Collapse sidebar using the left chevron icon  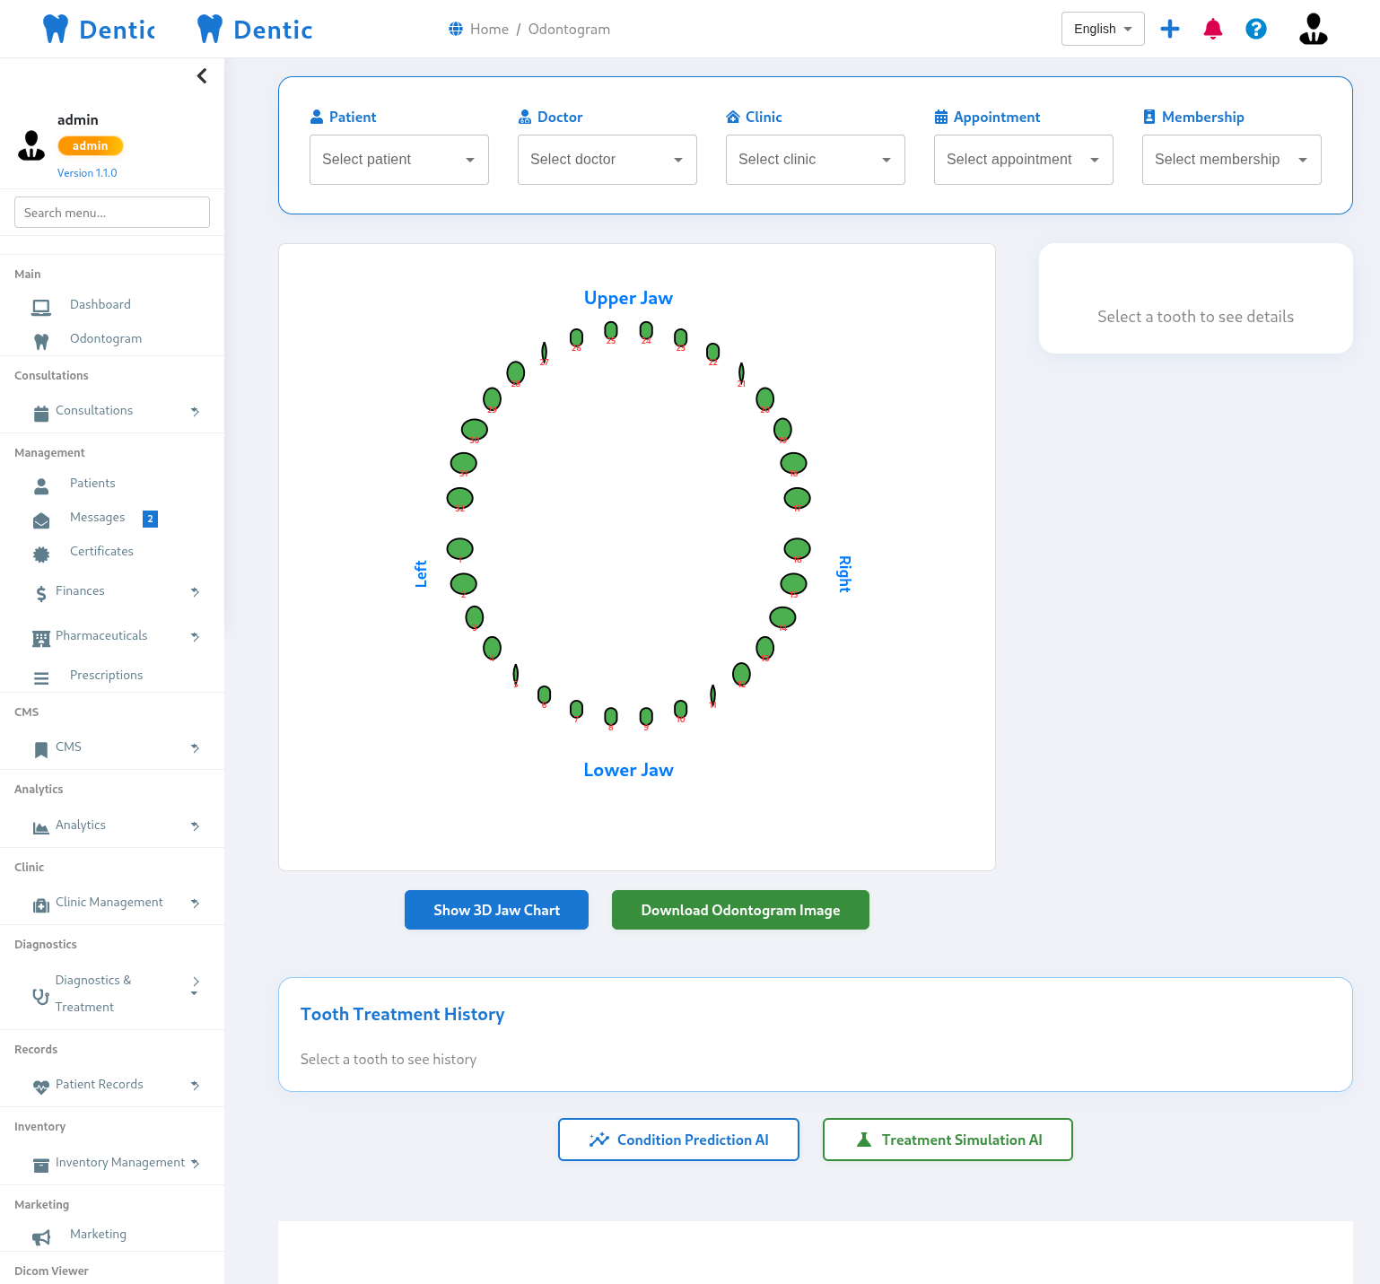click(202, 76)
